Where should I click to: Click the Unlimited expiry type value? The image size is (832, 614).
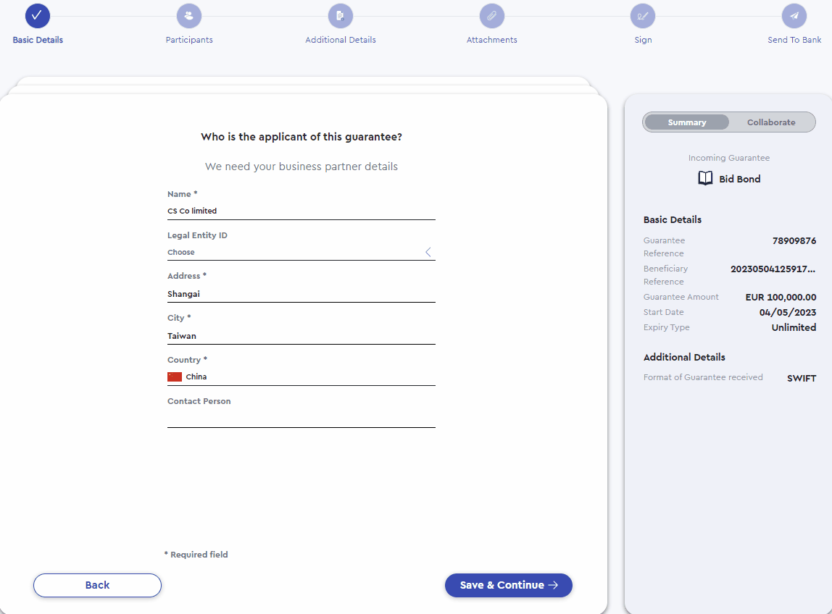[794, 327]
